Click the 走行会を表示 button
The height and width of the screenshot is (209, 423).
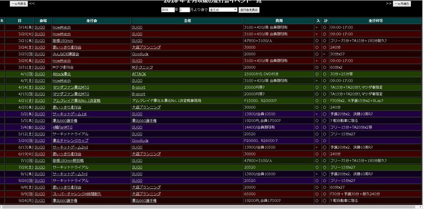coord(249,9)
